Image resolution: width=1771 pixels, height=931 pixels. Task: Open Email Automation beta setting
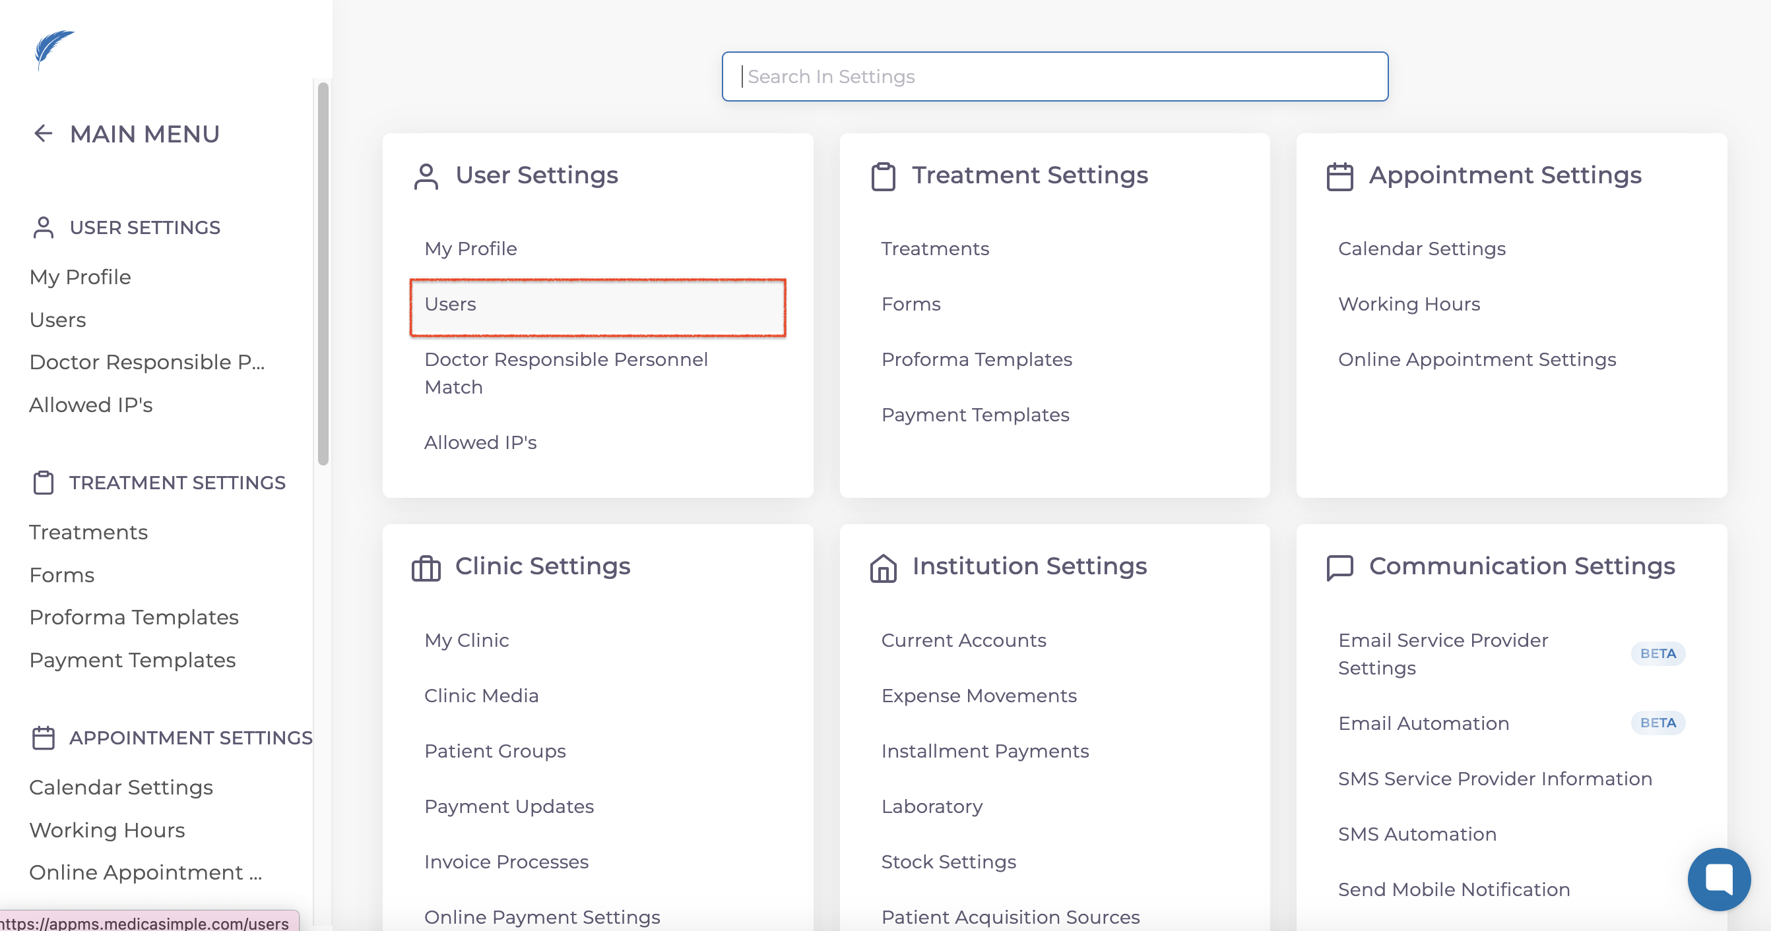coord(1423,723)
